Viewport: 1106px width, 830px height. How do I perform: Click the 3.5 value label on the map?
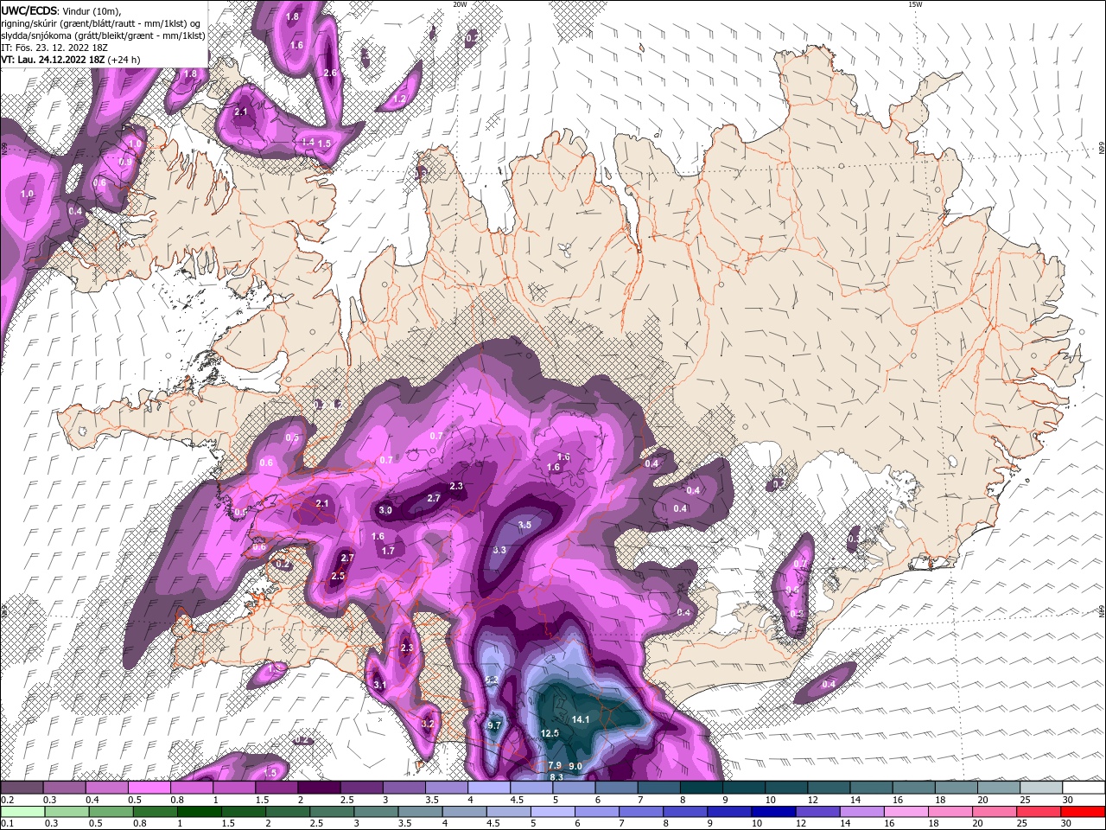click(x=524, y=525)
